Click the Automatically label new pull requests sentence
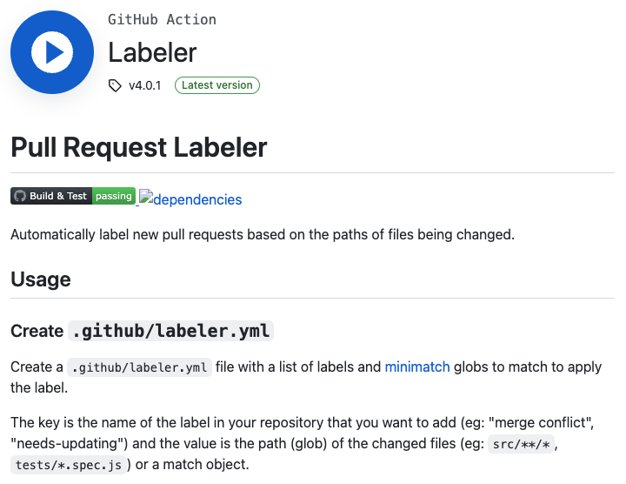 point(263,235)
